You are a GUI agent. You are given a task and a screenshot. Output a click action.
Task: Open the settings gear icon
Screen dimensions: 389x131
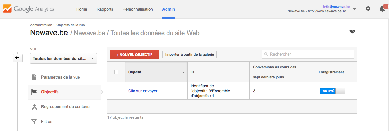click(x=368, y=9)
